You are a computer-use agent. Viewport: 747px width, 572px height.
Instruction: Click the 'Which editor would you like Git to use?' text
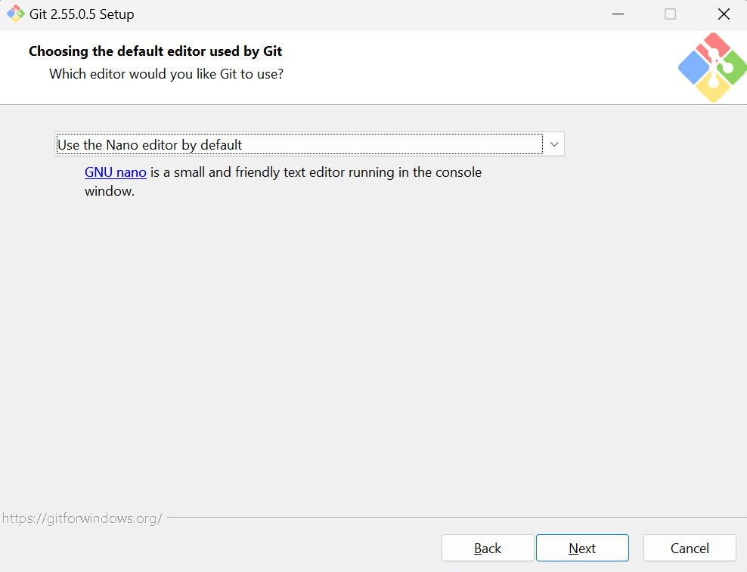click(x=166, y=74)
